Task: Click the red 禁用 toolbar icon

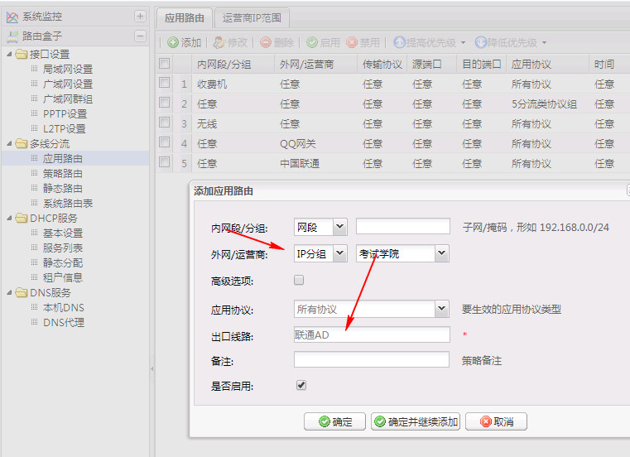Action: (352, 42)
